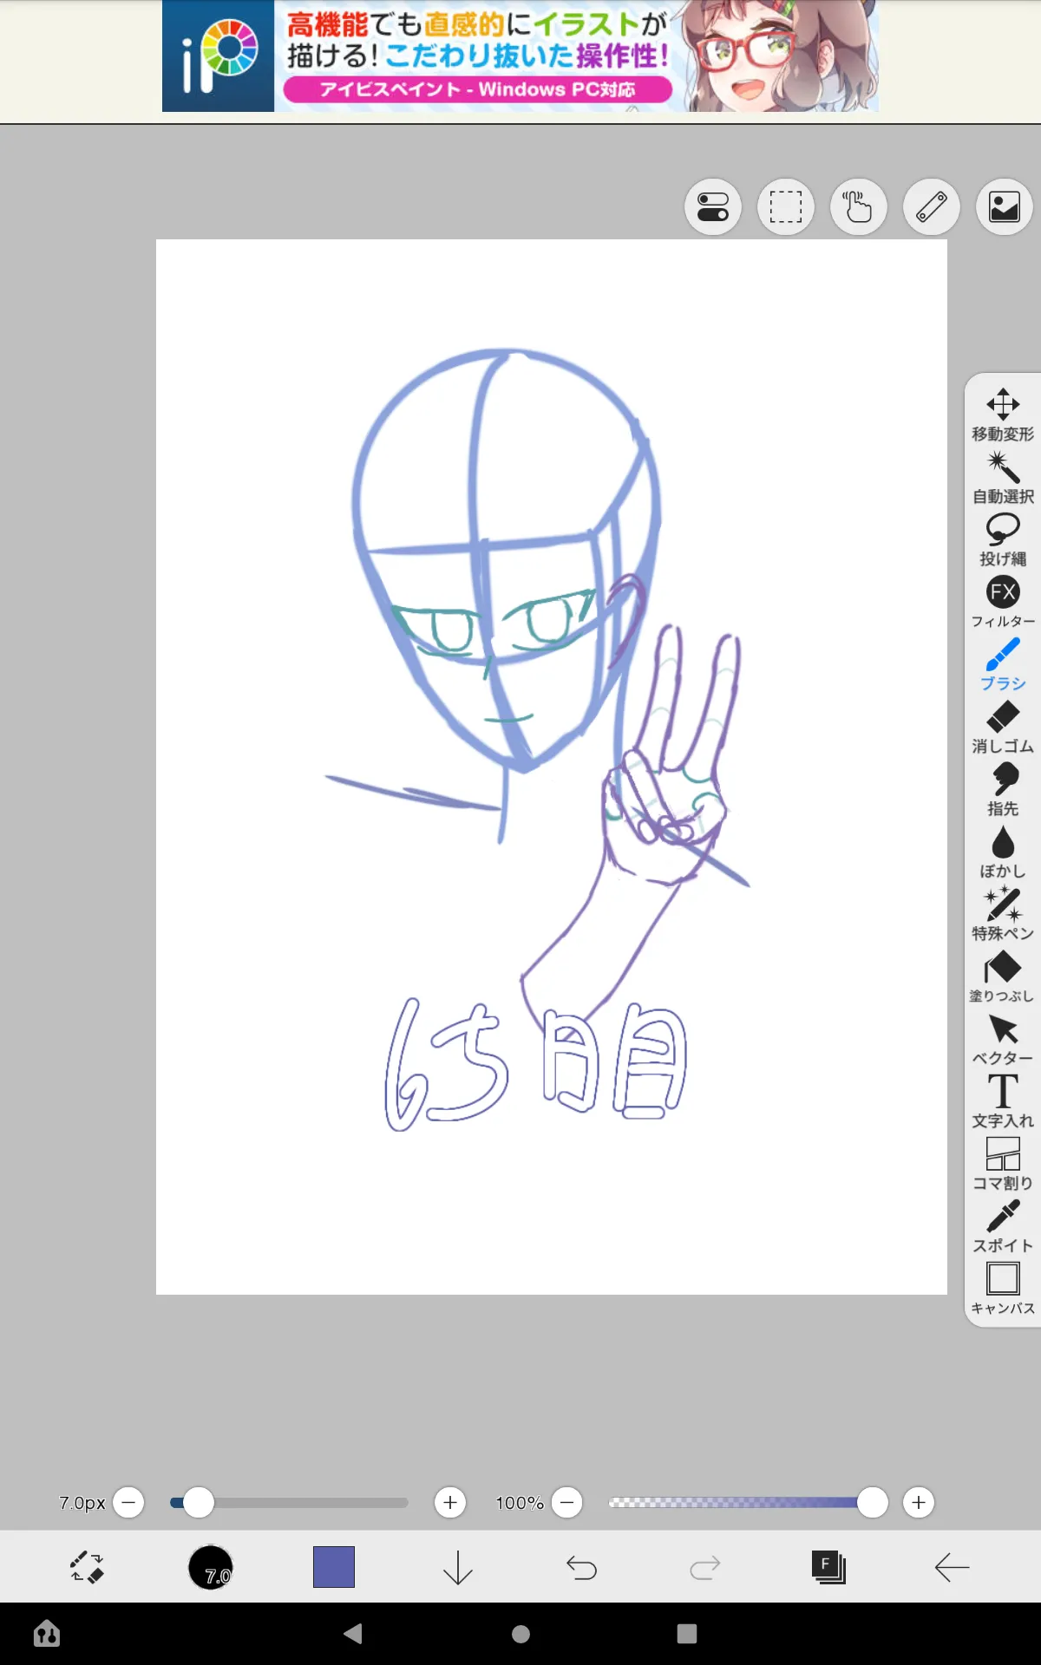
Task: Open the ibisPaint Windows ad banner
Action: click(520, 55)
